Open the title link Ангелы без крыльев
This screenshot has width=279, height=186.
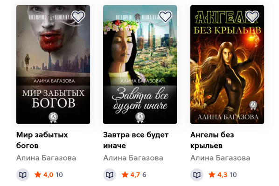pos(212,140)
